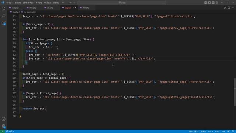Open the errors and warnings status item
The image size is (236, 133).
pyautogui.click(x=10, y=132)
